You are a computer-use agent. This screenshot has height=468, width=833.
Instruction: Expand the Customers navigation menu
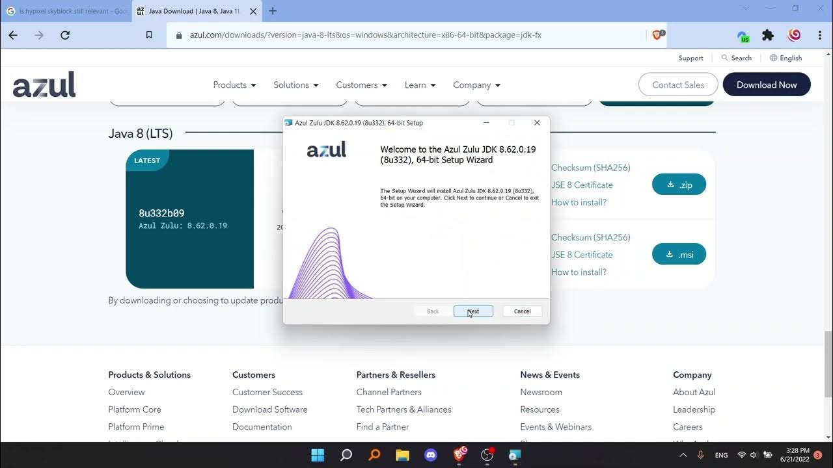(362, 85)
